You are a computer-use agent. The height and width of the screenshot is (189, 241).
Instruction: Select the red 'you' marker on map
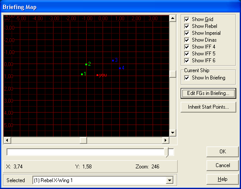(x=97, y=75)
